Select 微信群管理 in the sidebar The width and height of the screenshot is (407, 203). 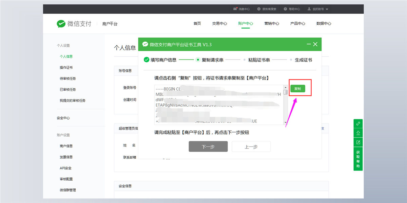(x=68, y=190)
